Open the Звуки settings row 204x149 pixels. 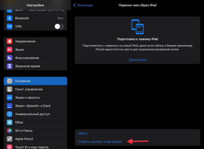[35, 50]
